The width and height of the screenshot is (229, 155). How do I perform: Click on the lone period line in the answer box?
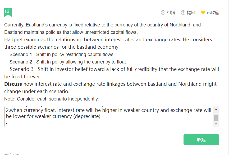pyautogui.click(x=7, y=123)
